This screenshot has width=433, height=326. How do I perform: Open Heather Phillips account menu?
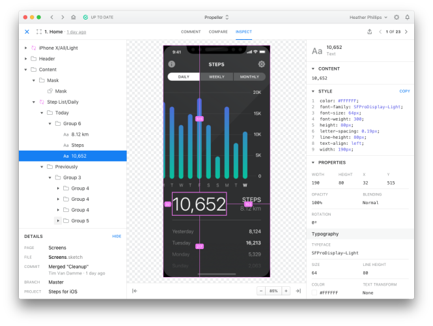pos(369,17)
